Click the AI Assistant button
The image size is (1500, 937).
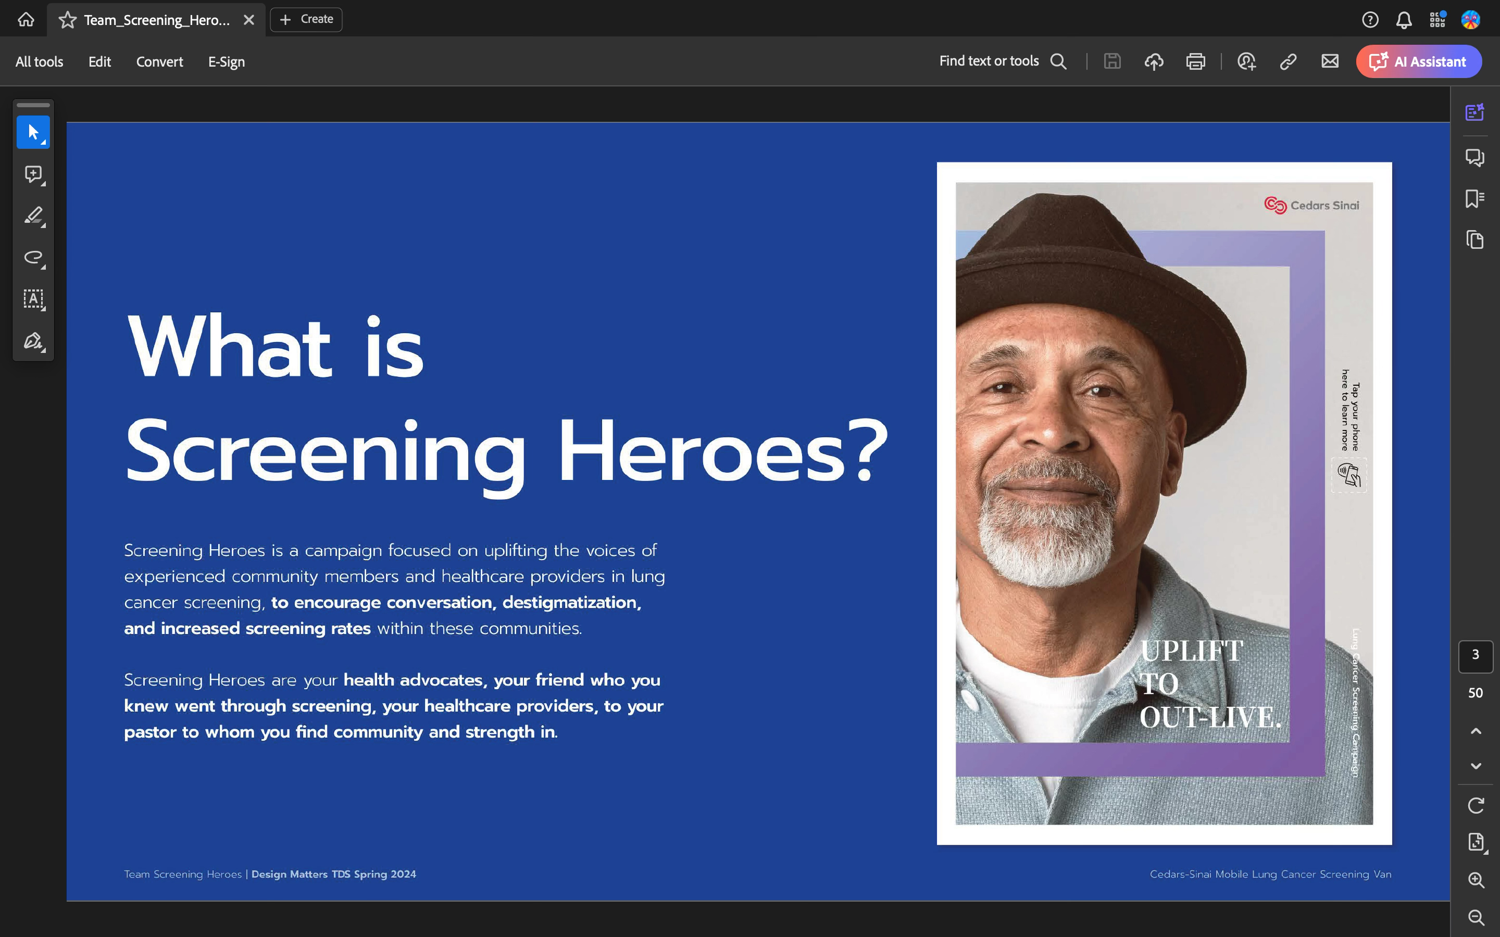[1418, 61]
